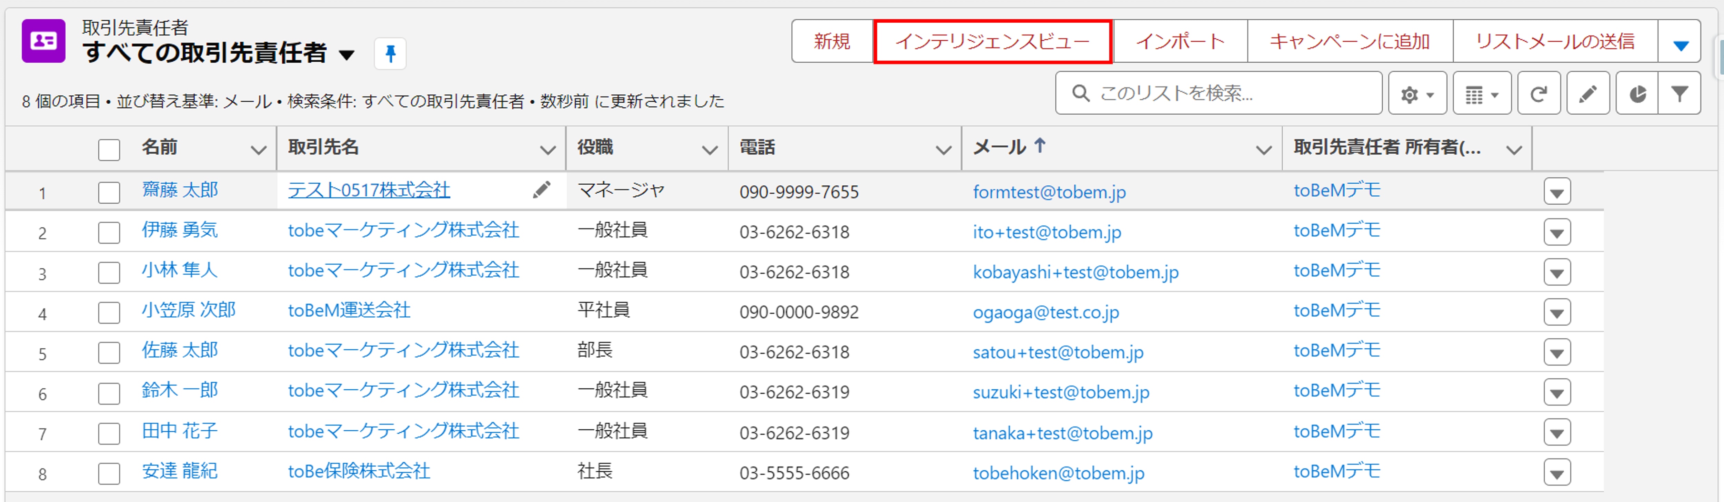Click email formtest@tobem.jp

(1049, 193)
